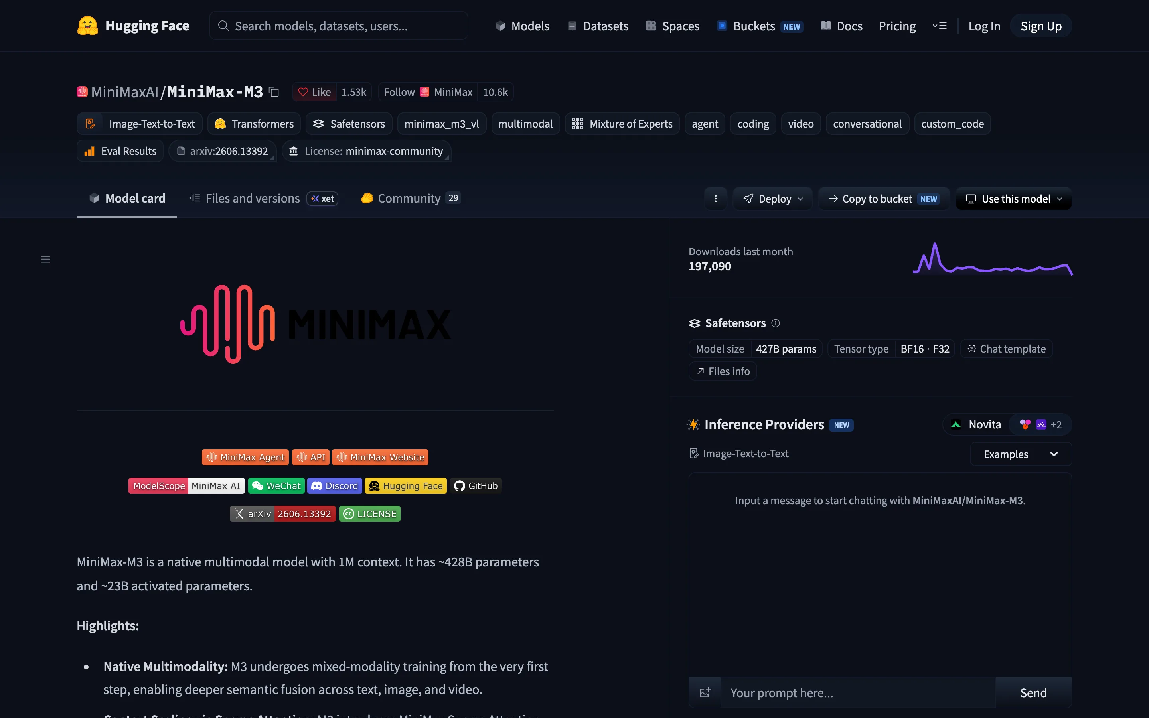This screenshot has height=718, width=1149.
Task: Open the green LICENSE badge
Action: pos(370,514)
